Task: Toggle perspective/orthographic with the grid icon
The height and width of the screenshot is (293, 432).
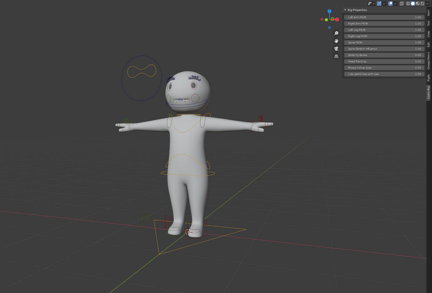Action: point(336,56)
